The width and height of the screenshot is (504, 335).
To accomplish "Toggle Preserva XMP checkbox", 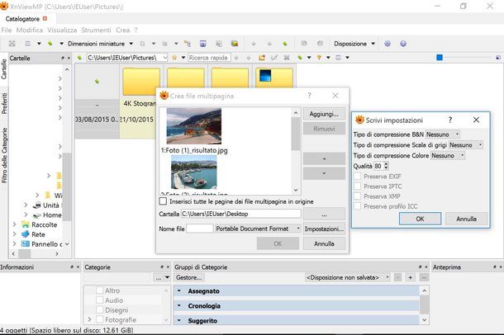I will (x=357, y=196).
